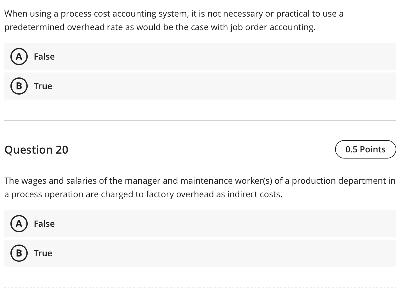Screen dimensions: 403x290
Task: Click the True label text under Question 20
Action: [43, 253]
